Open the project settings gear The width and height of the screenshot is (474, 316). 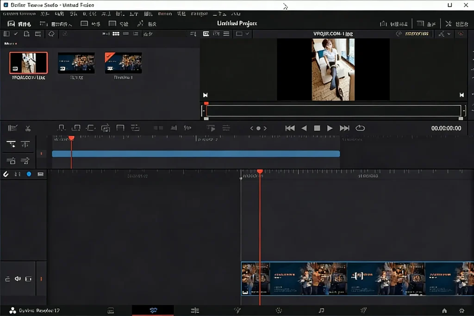pos(462,310)
